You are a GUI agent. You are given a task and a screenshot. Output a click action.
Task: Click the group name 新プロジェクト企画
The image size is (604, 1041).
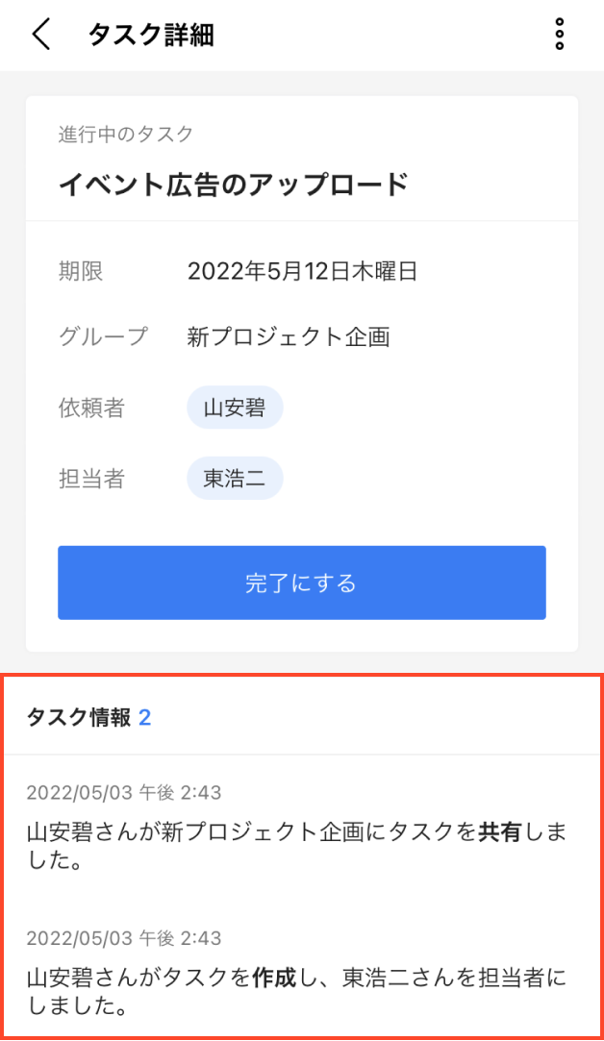click(288, 336)
